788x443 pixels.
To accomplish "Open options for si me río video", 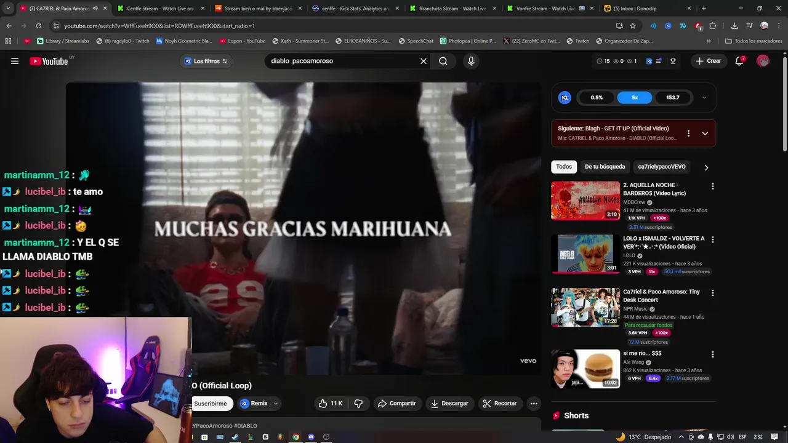I will [x=713, y=354].
